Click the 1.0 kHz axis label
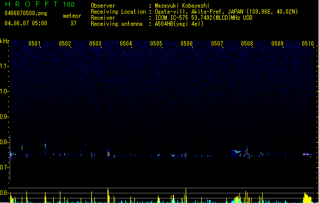 [x=4, y=91]
